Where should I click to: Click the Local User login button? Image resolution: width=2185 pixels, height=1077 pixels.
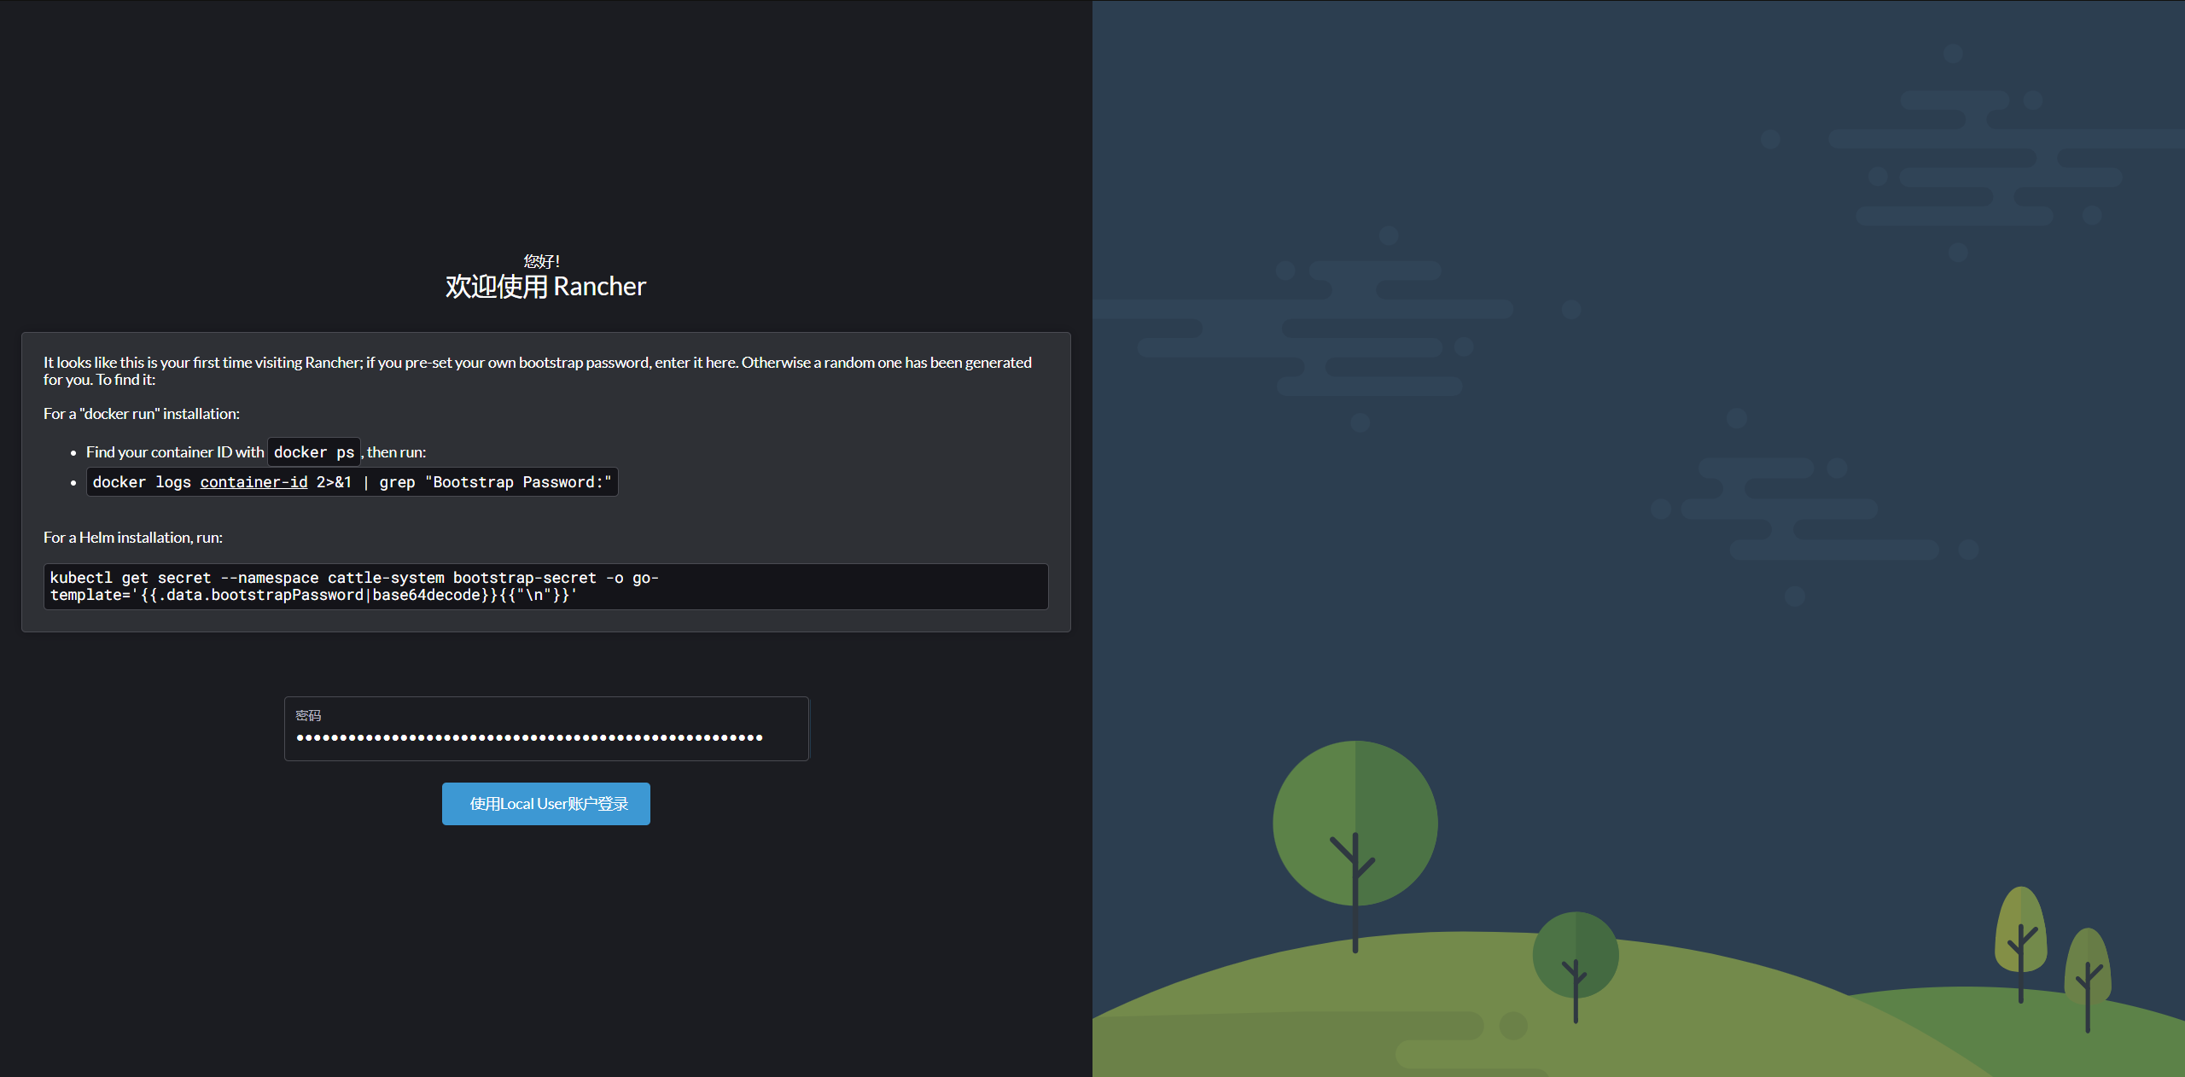(546, 804)
